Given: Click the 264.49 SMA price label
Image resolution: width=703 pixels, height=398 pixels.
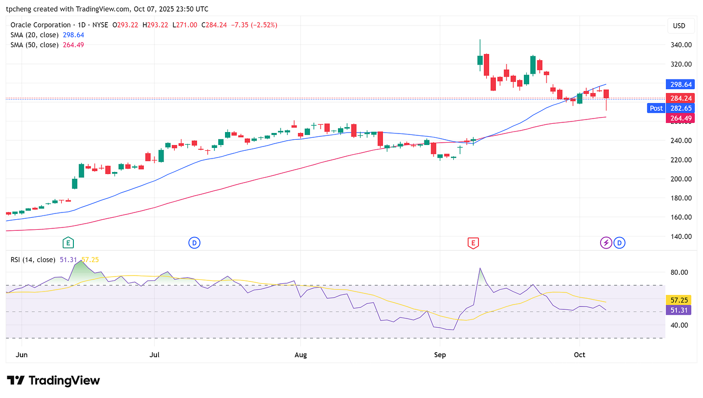Looking at the screenshot, I should [680, 118].
